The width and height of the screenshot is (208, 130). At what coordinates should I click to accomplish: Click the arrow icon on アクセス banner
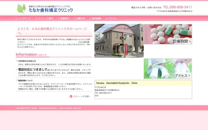click(x=189, y=76)
